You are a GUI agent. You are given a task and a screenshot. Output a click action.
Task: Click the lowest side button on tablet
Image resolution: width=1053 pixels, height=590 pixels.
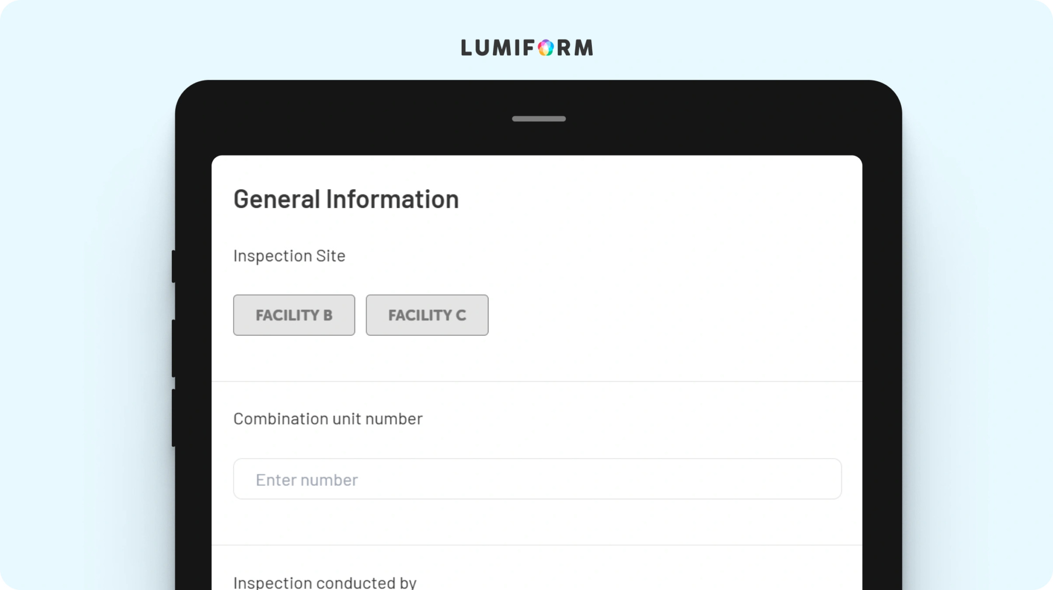(x=174, y=418)
